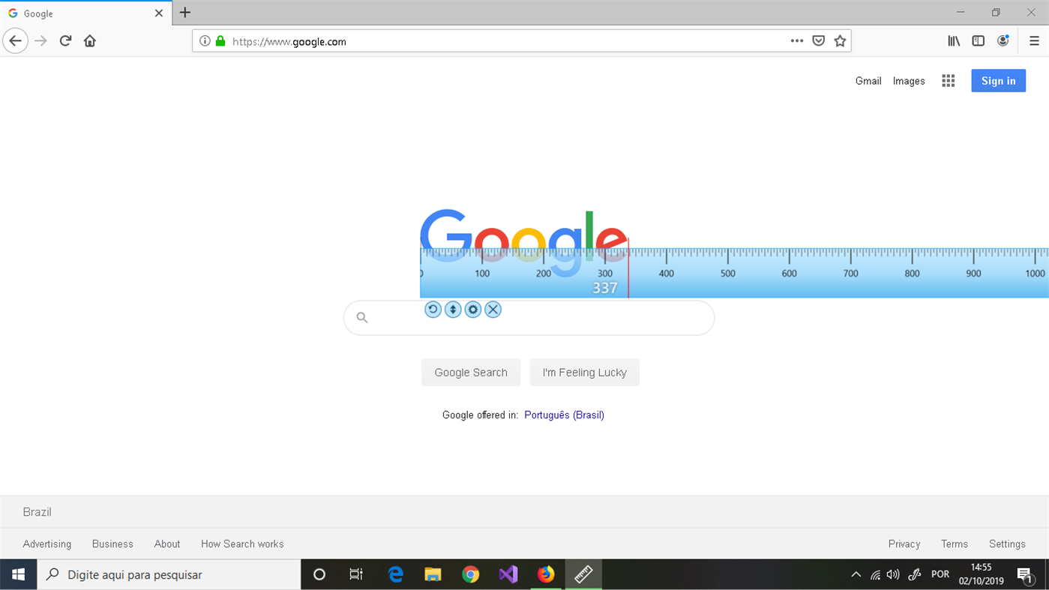Open page actions three-dots menu
Viewport: 1049px width, 590px height.
[797, 41]
